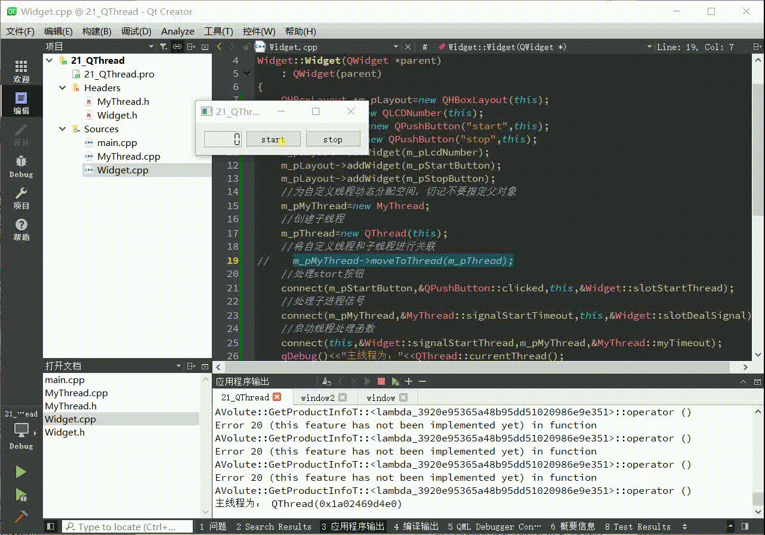This screenshot has height=535, width=765.
Task: Close the Widget.cpp editor document
Action: click(x=408, y=46)
